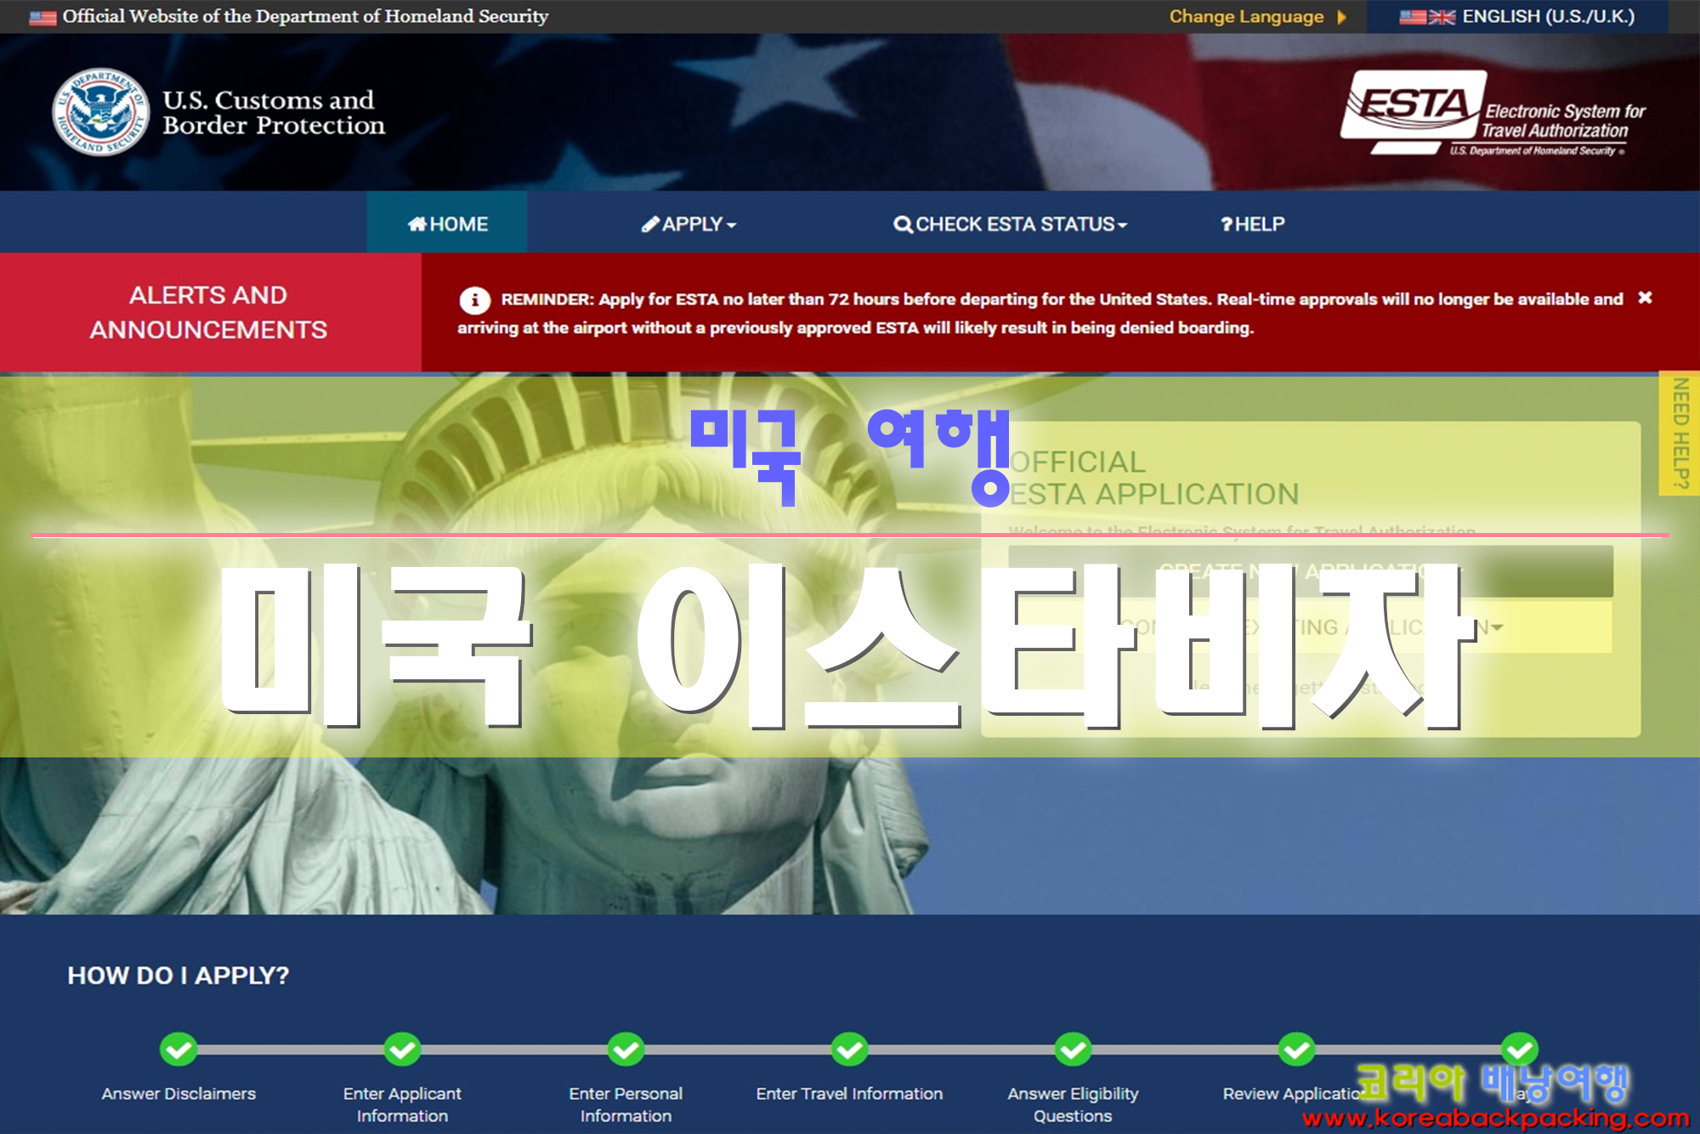Screen dimensions: 1700x1134
Task: Click the HOW DO I APPLY? heading
Action: pyautogui.click(x=178, y=975)
